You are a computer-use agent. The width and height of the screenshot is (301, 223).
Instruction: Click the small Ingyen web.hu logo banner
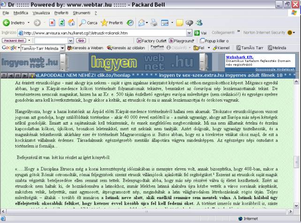click(x=35, y=62)
